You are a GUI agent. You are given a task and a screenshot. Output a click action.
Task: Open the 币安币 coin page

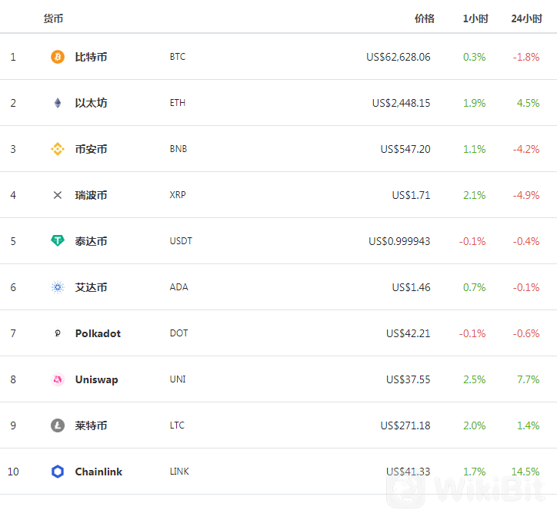pyautogui.click(x=91, y=149)
